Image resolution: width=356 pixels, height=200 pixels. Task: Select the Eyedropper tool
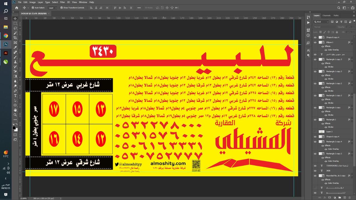[15, 47]
